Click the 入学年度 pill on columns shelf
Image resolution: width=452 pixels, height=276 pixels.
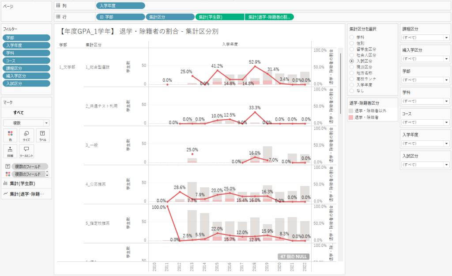point(120,6)
